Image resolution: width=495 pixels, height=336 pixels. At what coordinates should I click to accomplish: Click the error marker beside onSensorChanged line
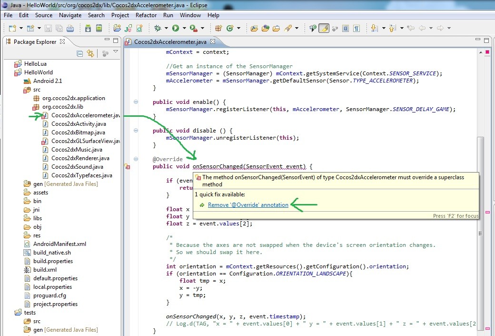(x=127, y=167)
